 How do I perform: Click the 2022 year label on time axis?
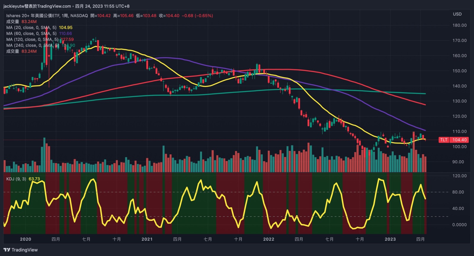pyautogui.click(x=269, y=239)
